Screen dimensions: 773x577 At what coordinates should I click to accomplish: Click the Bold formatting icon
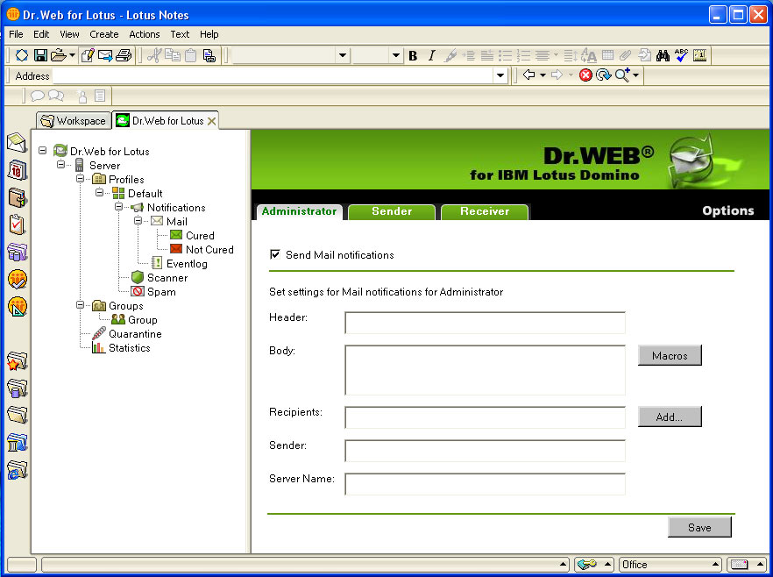(413, 56)
